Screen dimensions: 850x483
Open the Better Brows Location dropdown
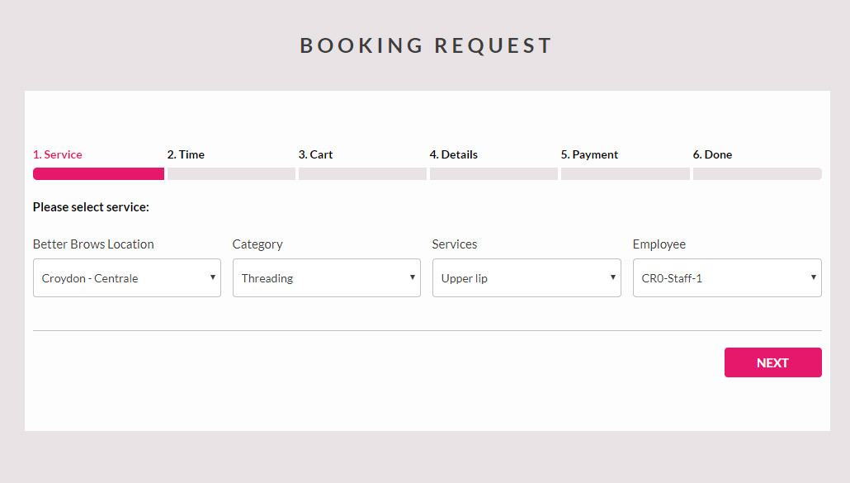[127, 277]
